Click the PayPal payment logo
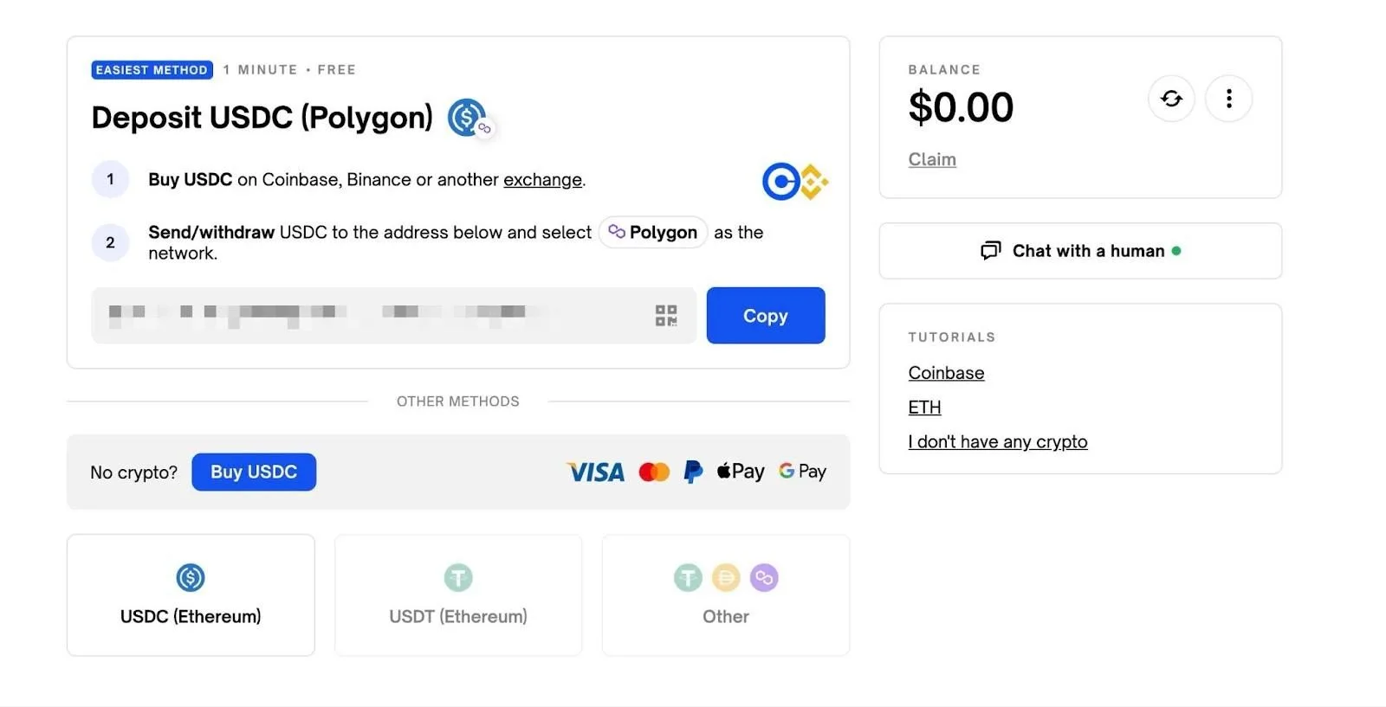The height and width of the screenshot is (707, 1386). pos(693,472)
